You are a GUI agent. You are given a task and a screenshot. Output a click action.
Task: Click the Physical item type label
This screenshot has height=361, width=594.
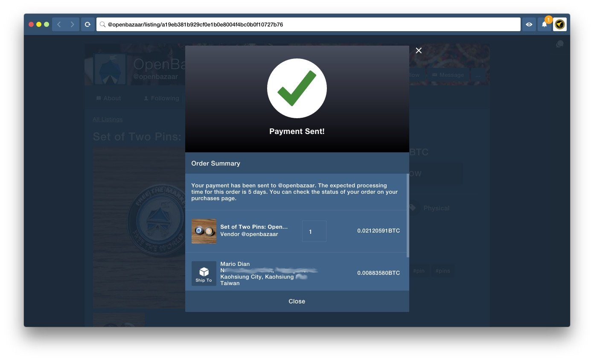tap(436, 208)
